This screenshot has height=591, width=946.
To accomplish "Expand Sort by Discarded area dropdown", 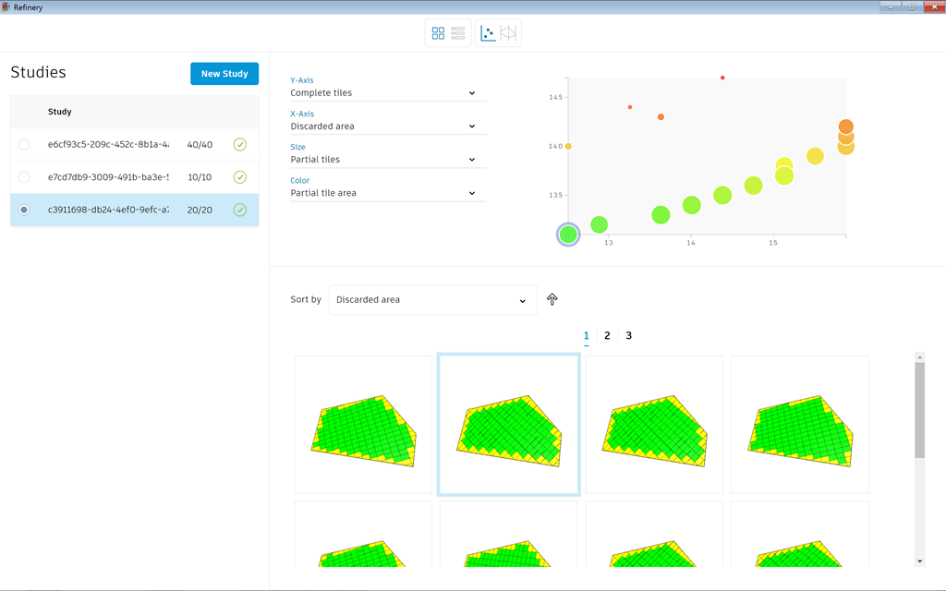I will point(432,300).
